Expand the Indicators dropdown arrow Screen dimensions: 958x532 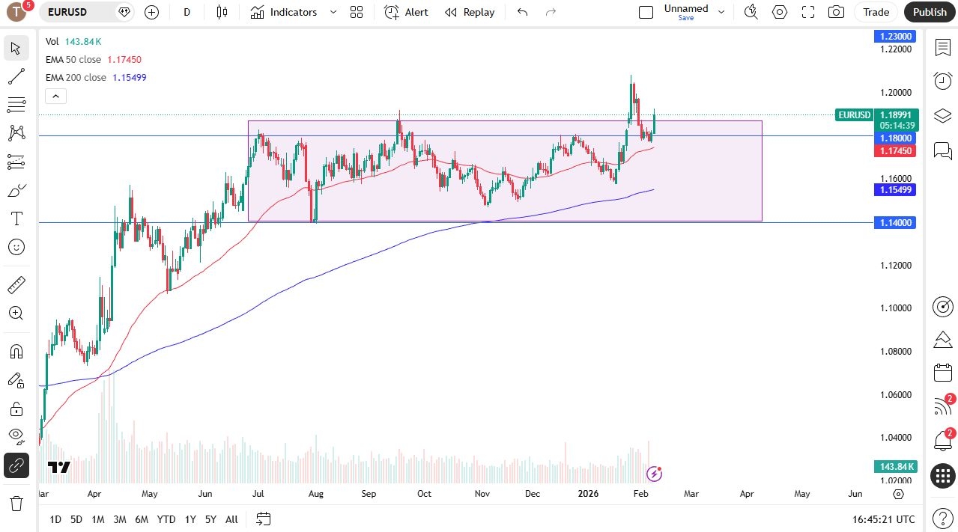click(332, 12)
